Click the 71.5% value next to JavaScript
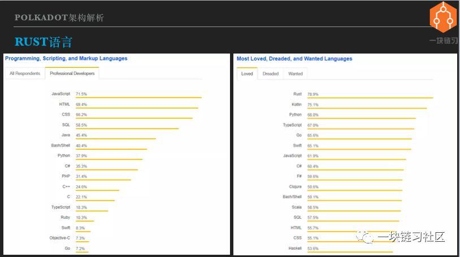460x257 pixels. pos(81,94)
